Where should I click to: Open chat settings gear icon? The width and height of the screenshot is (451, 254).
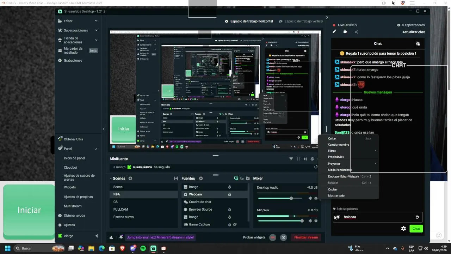[x=403, y=229]
